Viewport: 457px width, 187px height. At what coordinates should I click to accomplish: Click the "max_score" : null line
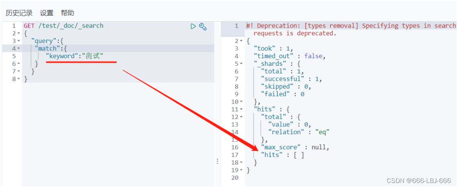pyautogui.click(x=295, y=147)
